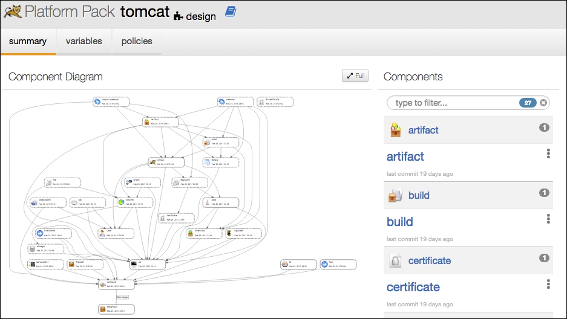Click the 27 component count badge
567x319 pixels.
528,103
